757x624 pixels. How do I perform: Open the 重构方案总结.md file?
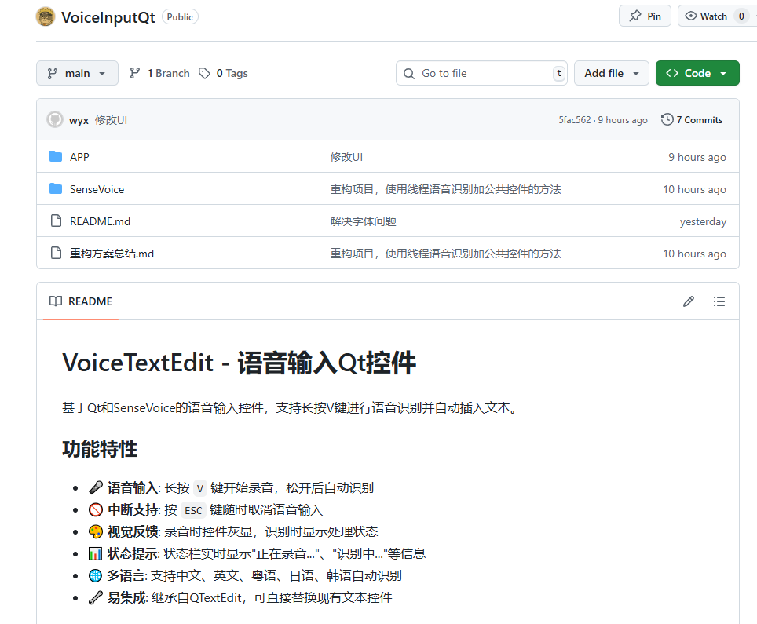click(112, 254)
